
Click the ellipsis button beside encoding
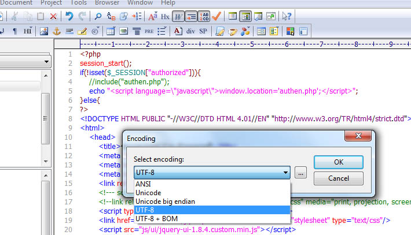300,173
